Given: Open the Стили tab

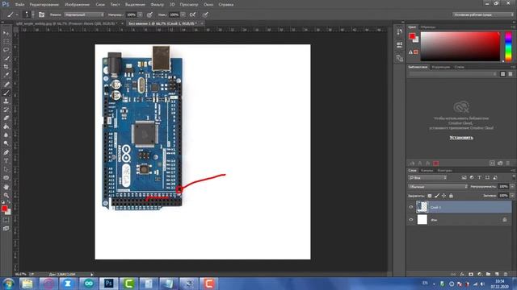Looking at the screenshot, I should pyautogui.click(x=460, y=67).
